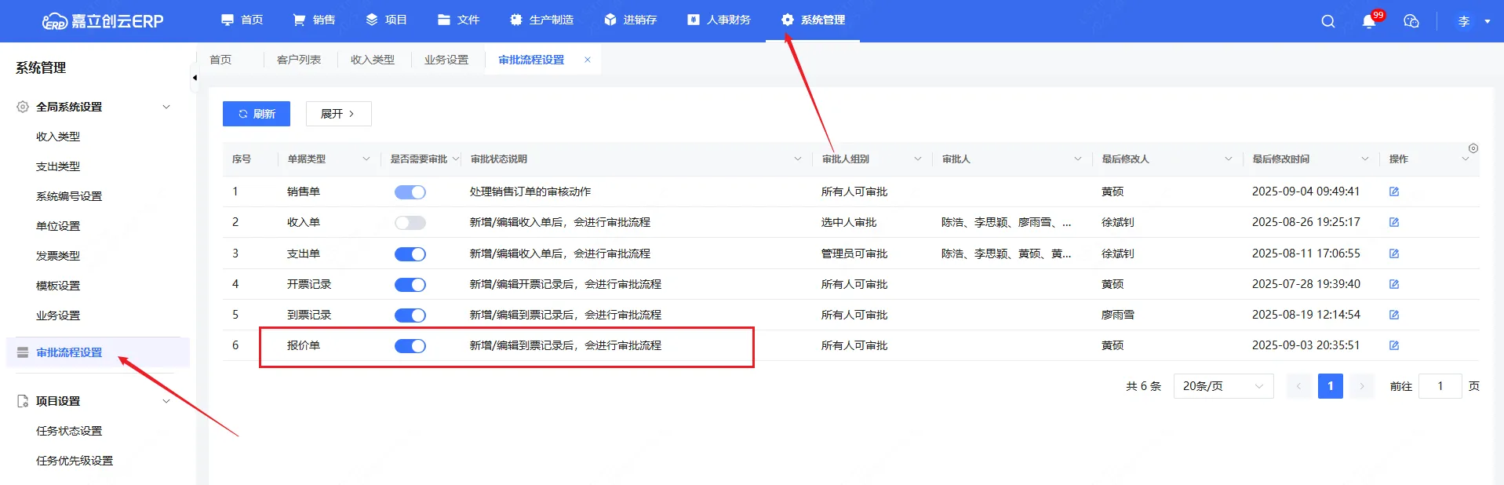This screenshot has height=485, width=1504.
Task: Click the edit icon for 销售单 row
Action: tap(1394, 191)
